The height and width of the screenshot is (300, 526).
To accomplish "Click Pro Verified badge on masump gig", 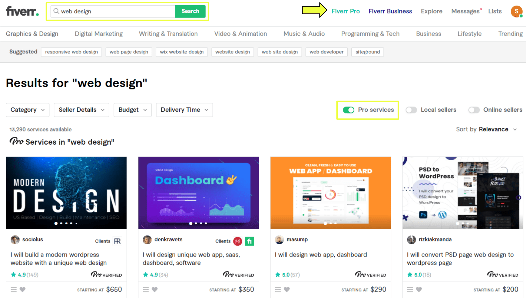I will 371,275.
